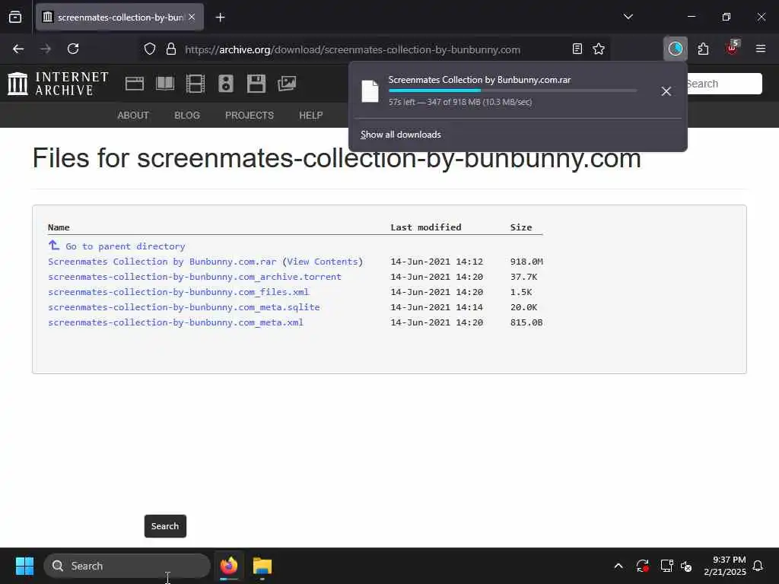Screen dimensions: 779x584
Task: Open the Web (Wayback) media icon
Action: 134,84
